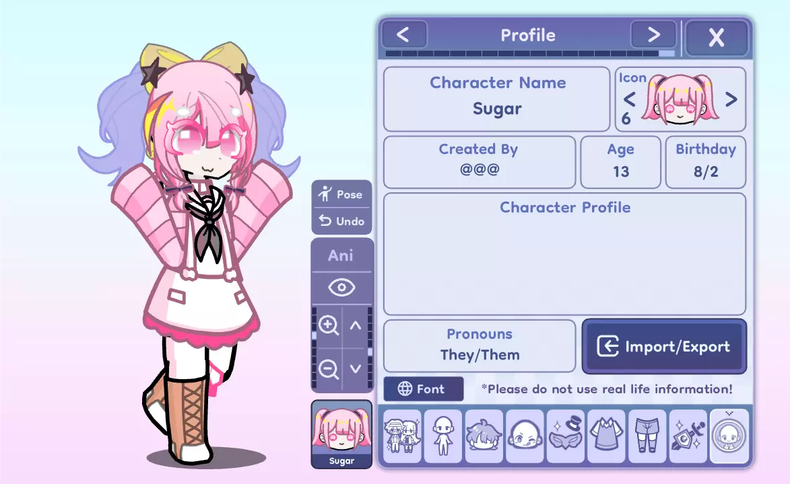Go to next page with right arrow in Profile header
Viewport: 790px width, 484px height.
pos(653,35)
